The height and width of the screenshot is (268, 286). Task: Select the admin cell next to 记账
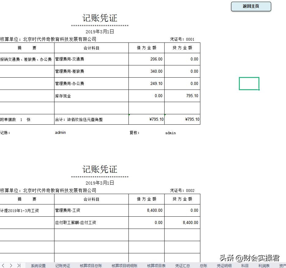(60, 132)
